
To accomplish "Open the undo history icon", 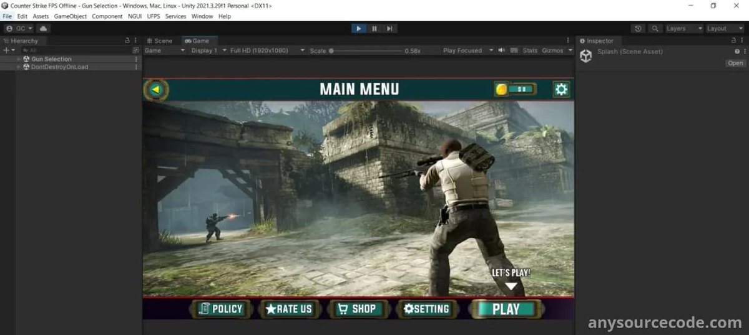I will [638, 29].
